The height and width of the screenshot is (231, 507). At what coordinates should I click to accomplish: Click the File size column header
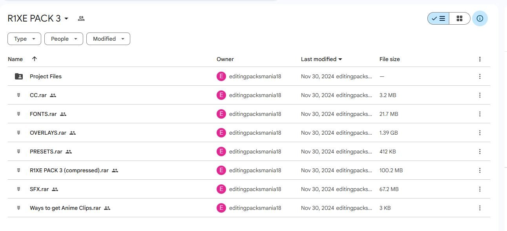point(390,59)
